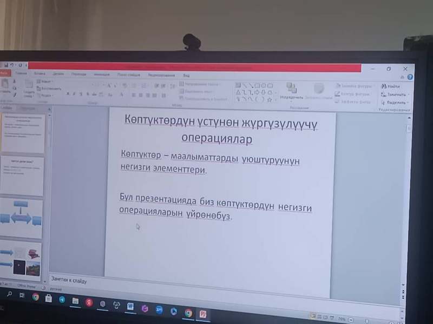The height and width of the screenshot is (324, 433).
Task: Expand the Выделить (Select) dropdown
Action: tap(395, 102)
